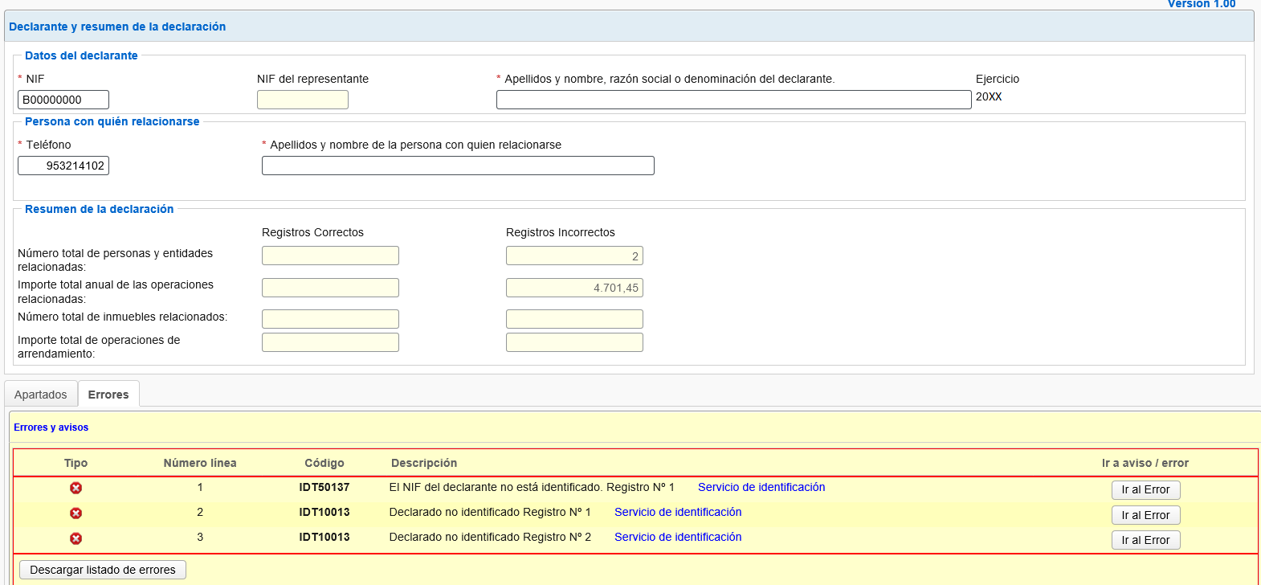This screenshot has width=1261, height=585.
Task: Click incorrect records field showing 2
Action: pos(574,256)
